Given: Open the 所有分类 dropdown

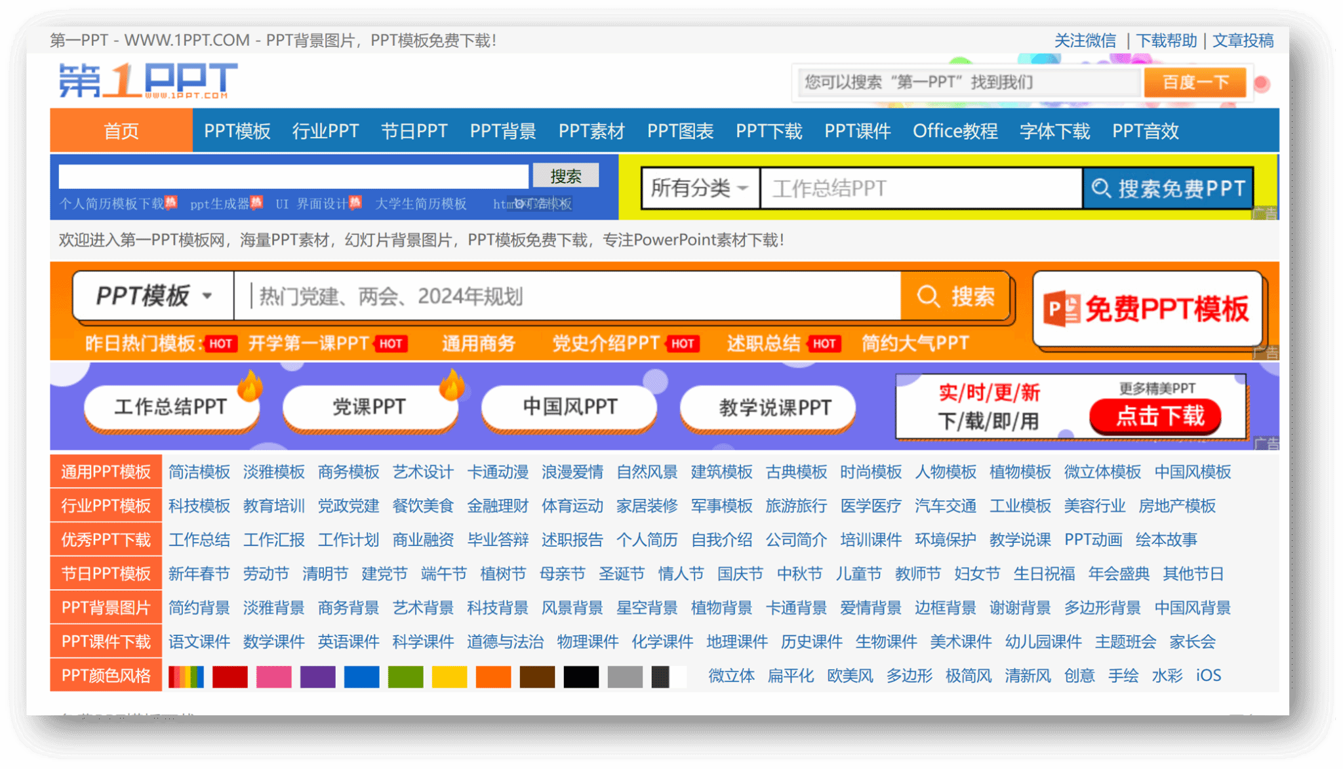Looking at the screenshot, I should click(x=700, y=189).
